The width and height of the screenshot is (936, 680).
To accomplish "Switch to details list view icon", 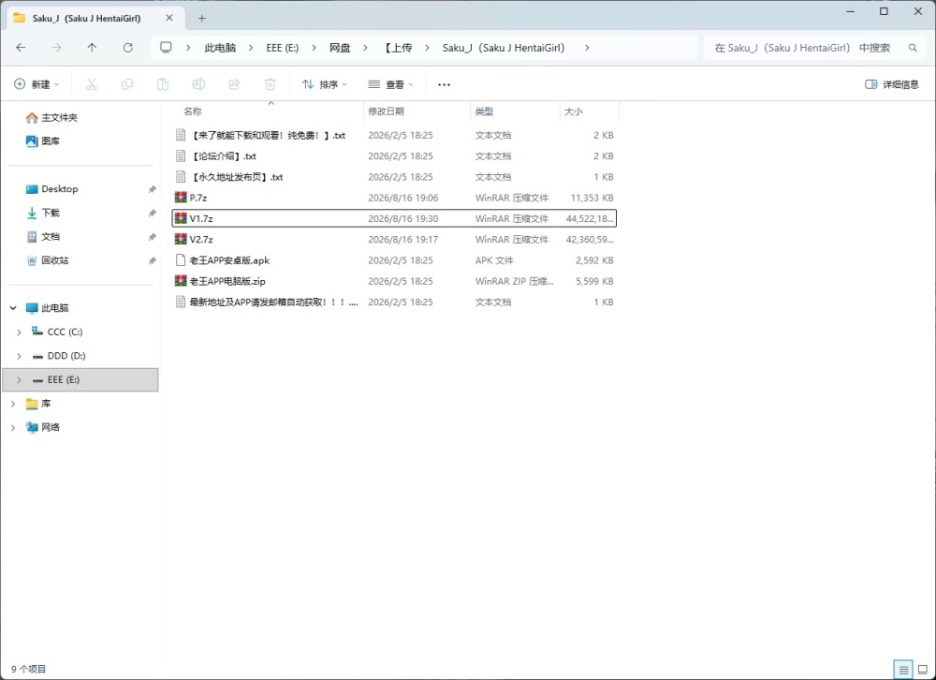I will tap(903, 670).
